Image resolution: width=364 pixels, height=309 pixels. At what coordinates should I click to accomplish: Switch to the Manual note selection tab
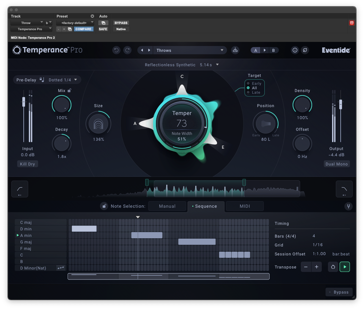click(x=167, y=206)
